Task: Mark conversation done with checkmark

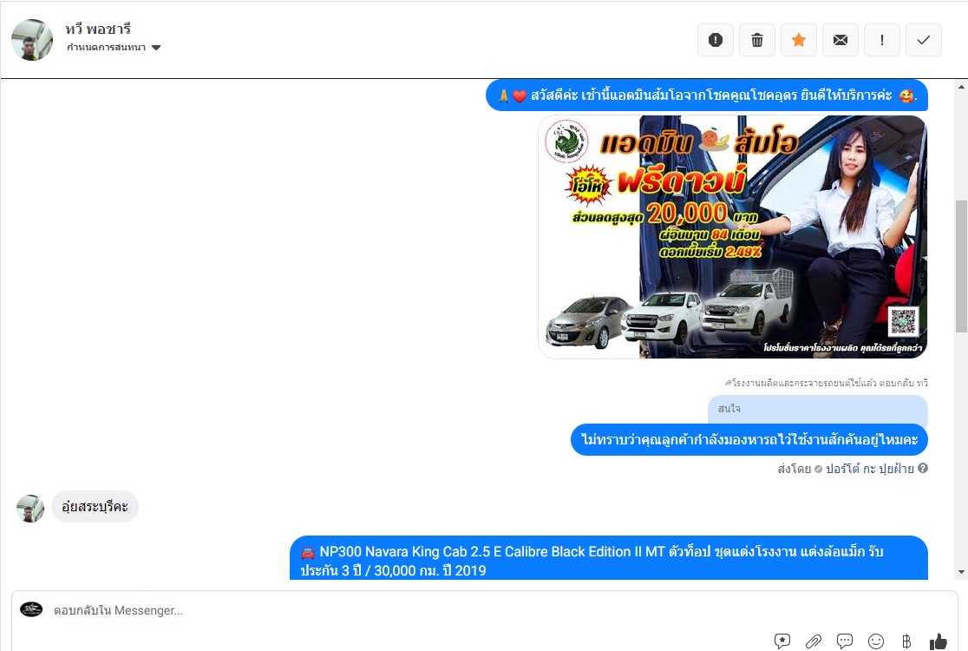Action: click(x=924, y=40)
